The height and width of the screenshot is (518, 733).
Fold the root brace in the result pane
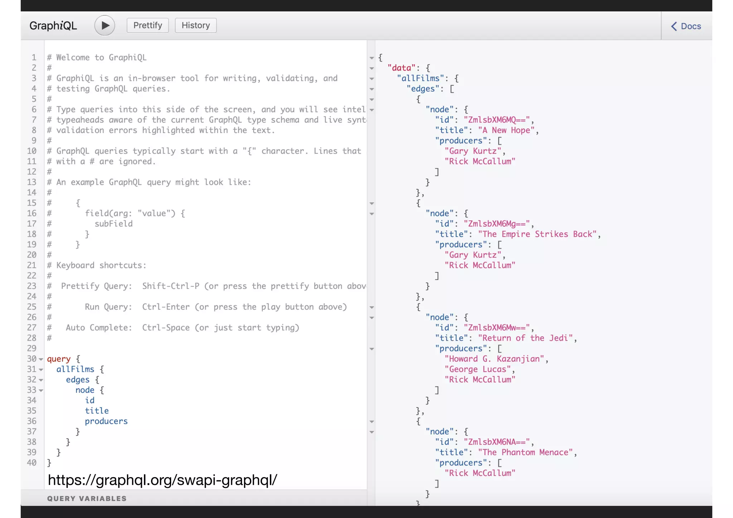tap(372, 58)
